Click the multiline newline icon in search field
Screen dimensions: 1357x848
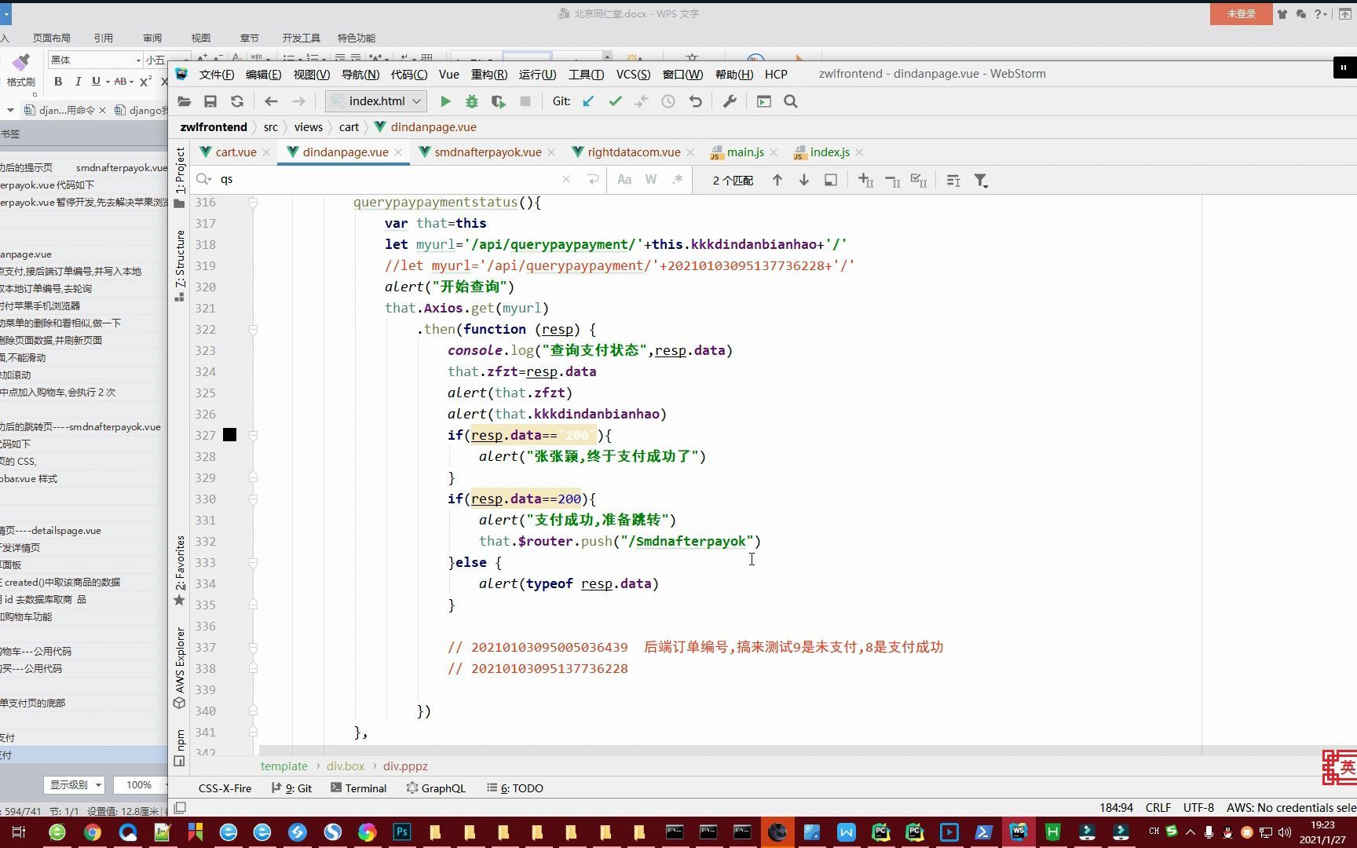pos(593,179)
